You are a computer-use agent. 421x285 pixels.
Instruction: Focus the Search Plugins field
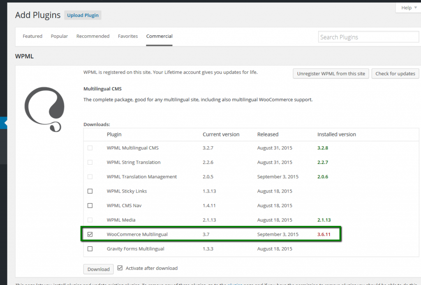pyautogui.click(x=368, y=37)
